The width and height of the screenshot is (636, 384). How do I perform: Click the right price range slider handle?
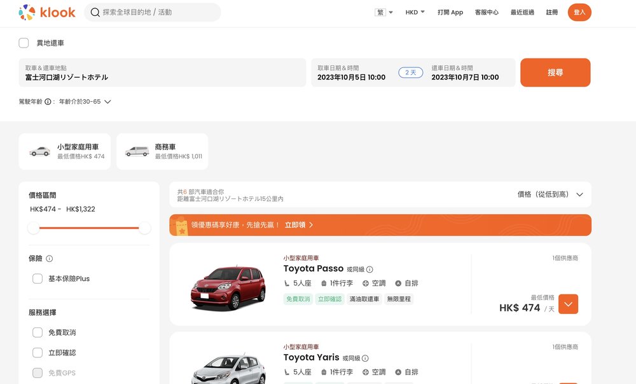point(145,228)
